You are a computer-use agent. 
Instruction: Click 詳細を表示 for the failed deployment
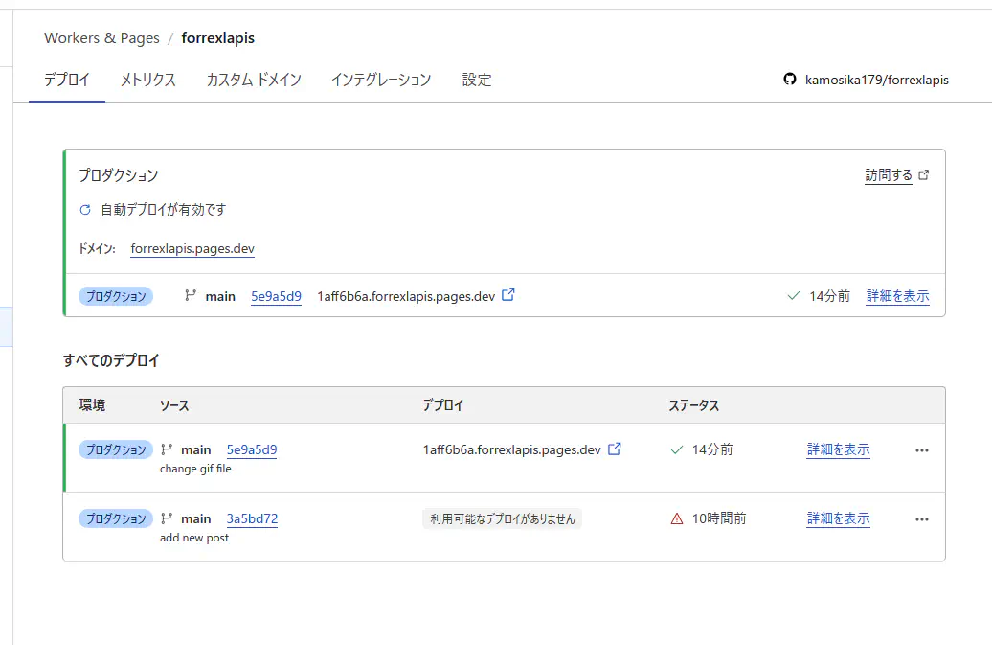point(838,518)
